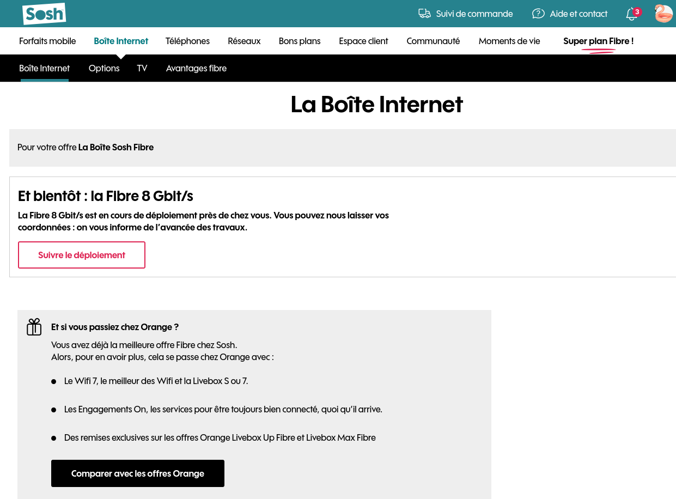Open the Téléphones menu
The height and width of the screenshot is (499, 676).
point(187,41)
